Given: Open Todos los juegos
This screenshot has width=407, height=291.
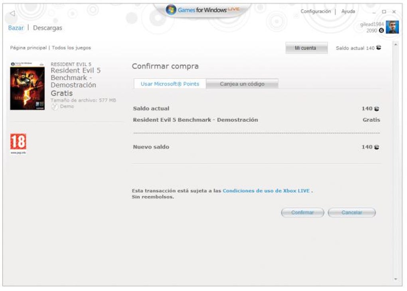Looking at the screenshot, I should [x=71, y=48].
